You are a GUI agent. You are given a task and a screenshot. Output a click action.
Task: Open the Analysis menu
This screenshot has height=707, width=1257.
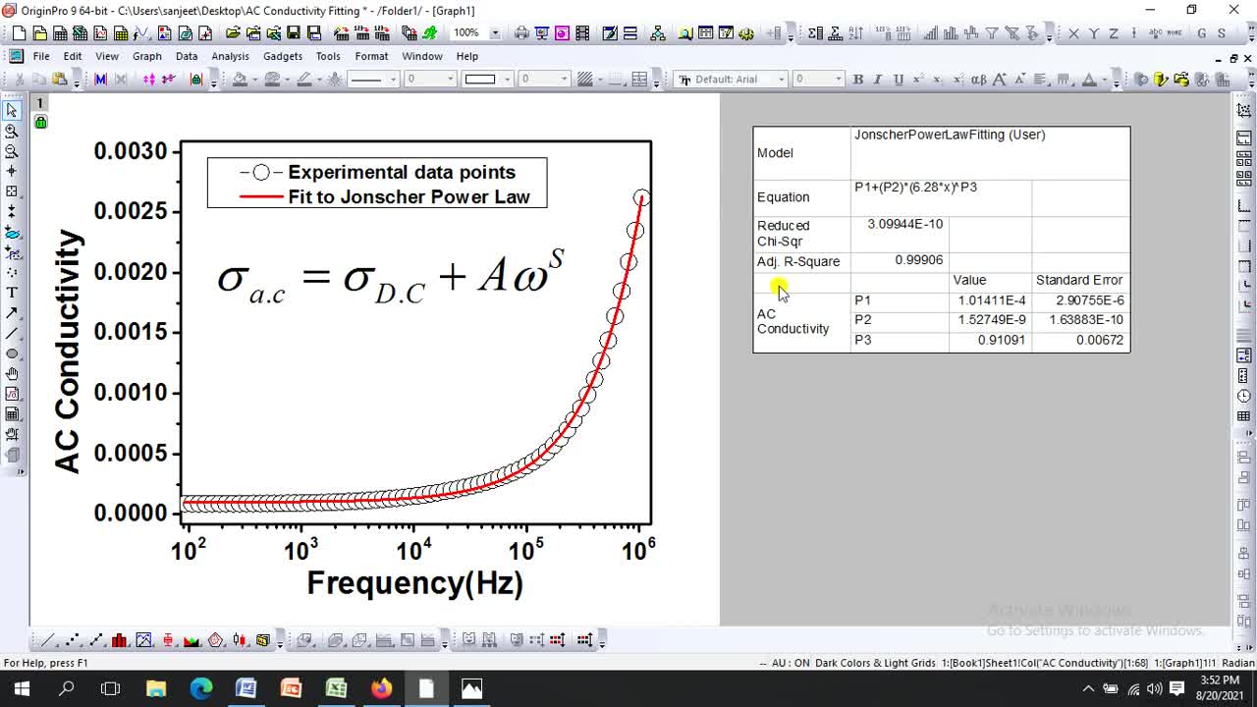coord(230,56)
